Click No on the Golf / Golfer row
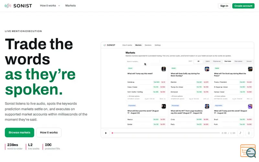259x162 pixels. coord(163,92)
